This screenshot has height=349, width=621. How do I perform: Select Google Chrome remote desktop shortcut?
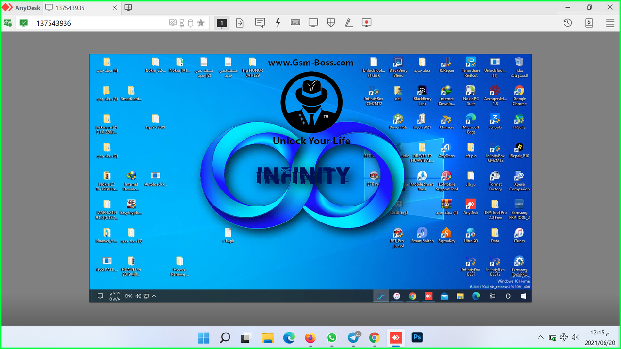point(519,95)
